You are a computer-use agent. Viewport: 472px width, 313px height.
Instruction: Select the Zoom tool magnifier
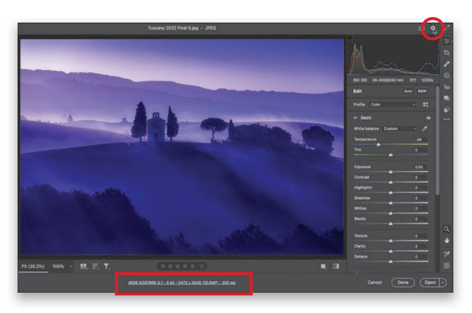tap(447, 229)
